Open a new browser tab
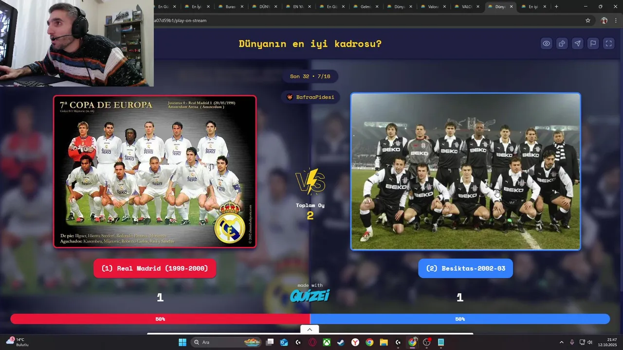This screenshot has height=350, width=623. pos(556,7)
